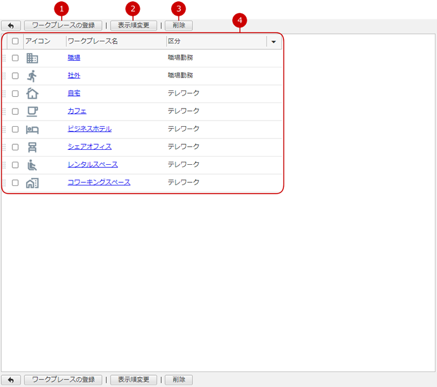Screen dimensions: 437x387
Task: Click the top back arrow button
Action: (11, 26)
